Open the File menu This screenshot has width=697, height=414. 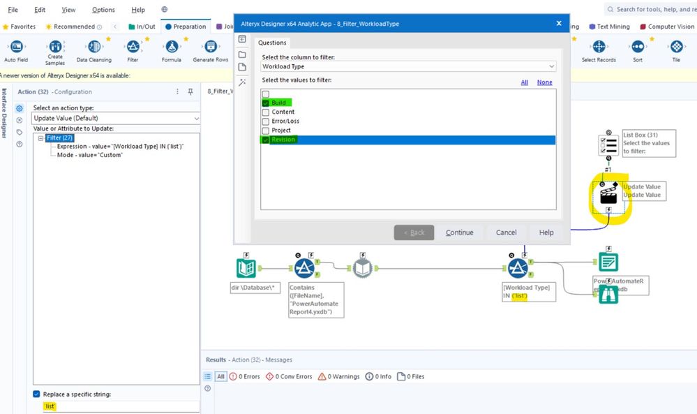click(x=13, y=9)
